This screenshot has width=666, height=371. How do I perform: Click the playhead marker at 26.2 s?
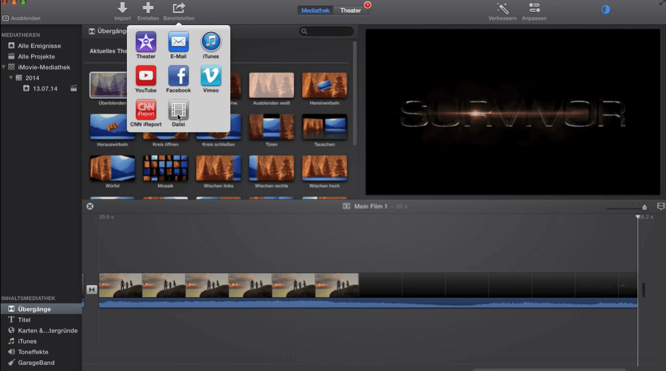(x=637, y=217)
